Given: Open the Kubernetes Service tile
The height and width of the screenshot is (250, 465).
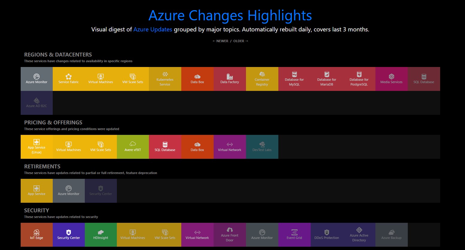Looking at the screenshot, I should [165, 79].
